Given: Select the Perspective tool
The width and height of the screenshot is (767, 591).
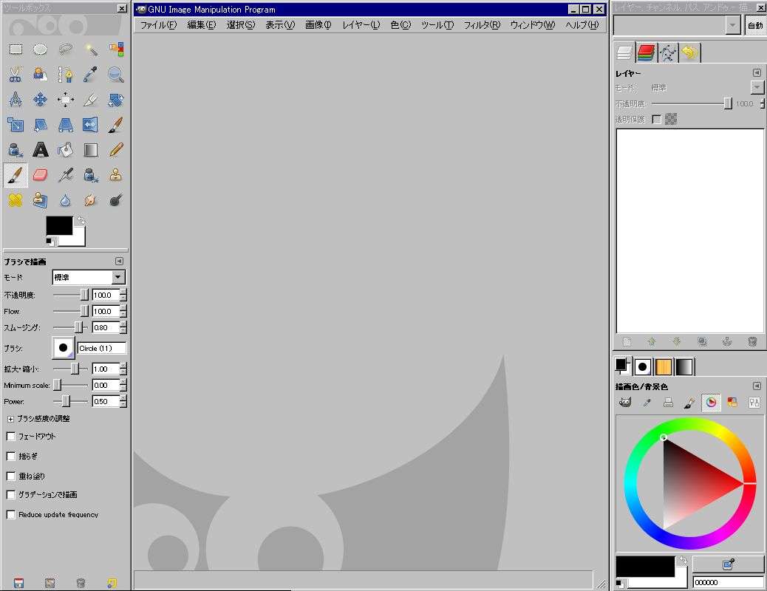Looking at the screenshot, I should [x=66, y=125].
